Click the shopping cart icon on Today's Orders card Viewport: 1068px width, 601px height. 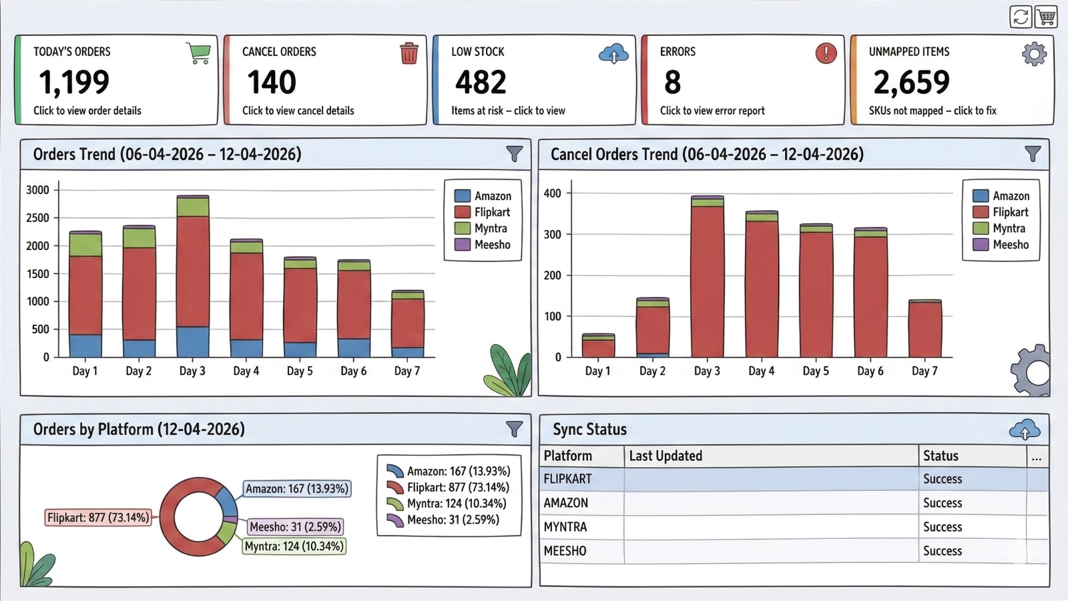point(198,53)
